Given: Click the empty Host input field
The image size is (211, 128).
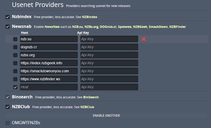Looking at the screenshot, I should tap(49, 87).
